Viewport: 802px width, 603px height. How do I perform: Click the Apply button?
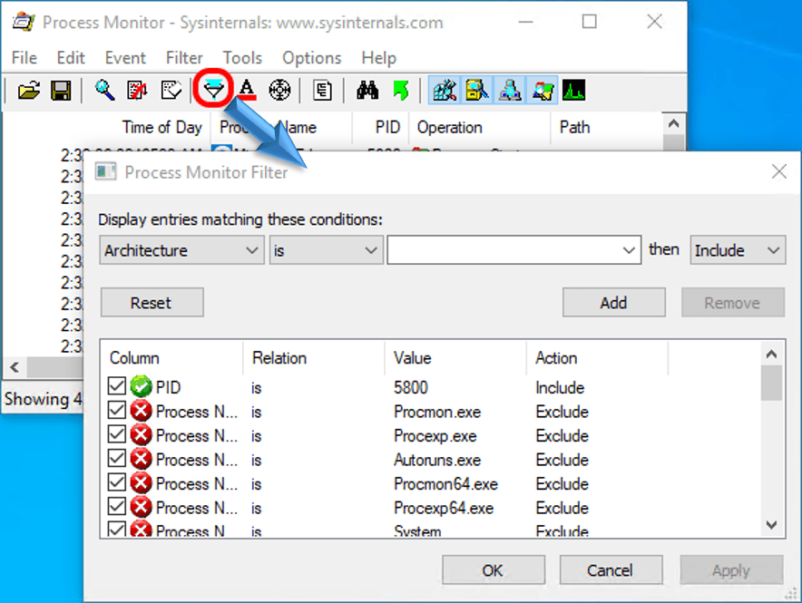click(x=731, y=569)
